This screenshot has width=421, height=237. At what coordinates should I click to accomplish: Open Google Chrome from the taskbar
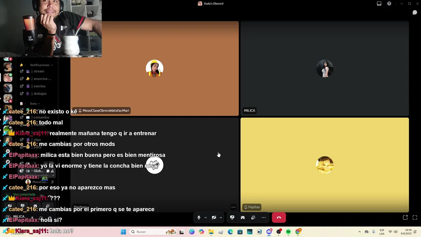pos(298,232)
